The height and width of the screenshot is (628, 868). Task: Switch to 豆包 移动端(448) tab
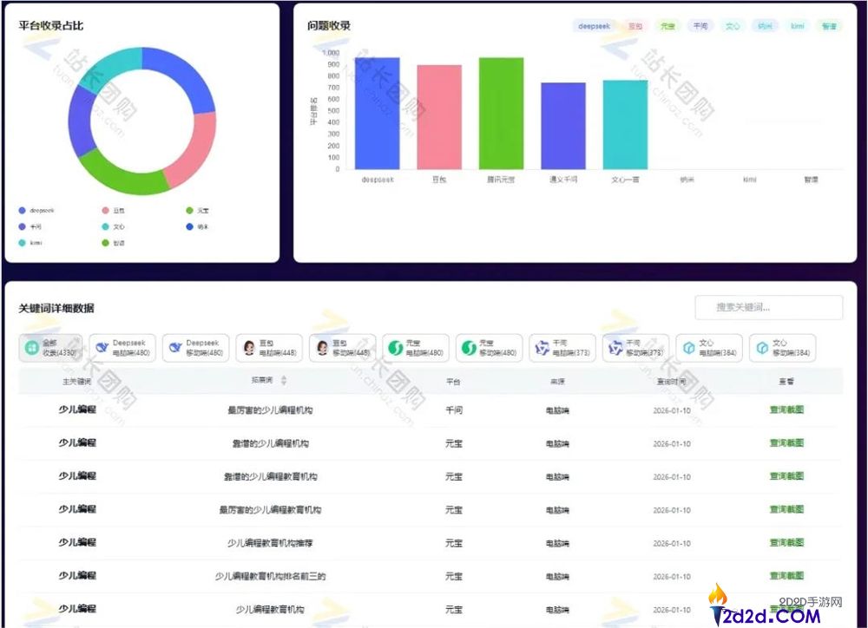tap(343, 348)
